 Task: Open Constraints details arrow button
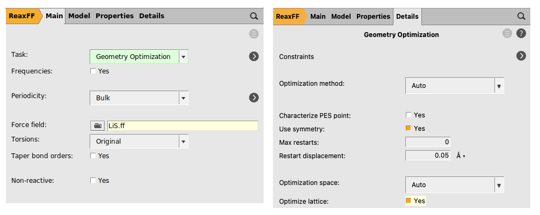(521, 56)
